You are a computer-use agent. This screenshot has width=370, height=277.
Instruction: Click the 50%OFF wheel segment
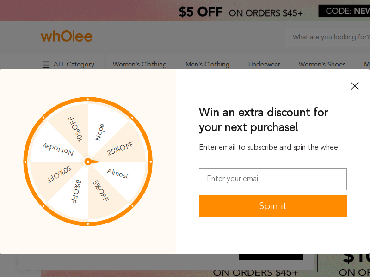59,174
